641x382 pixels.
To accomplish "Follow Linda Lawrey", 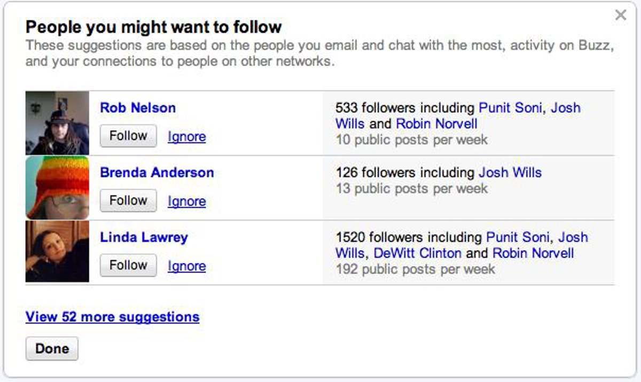I will click(x=128, y=265).
